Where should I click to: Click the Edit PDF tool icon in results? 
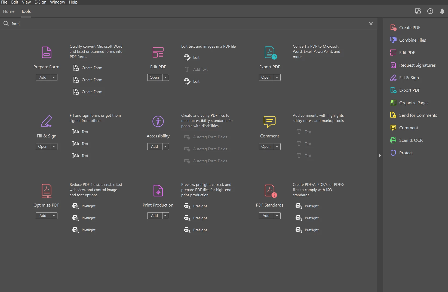click(158, 53)
